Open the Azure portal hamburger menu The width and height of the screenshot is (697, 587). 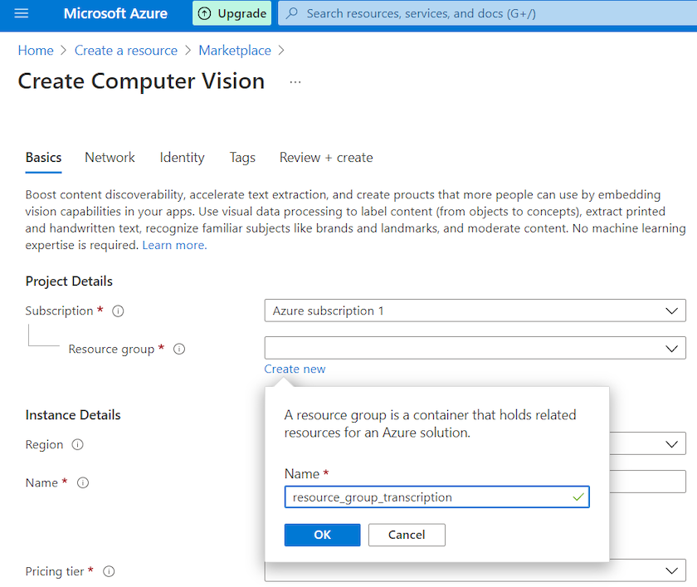coord(22,14)
